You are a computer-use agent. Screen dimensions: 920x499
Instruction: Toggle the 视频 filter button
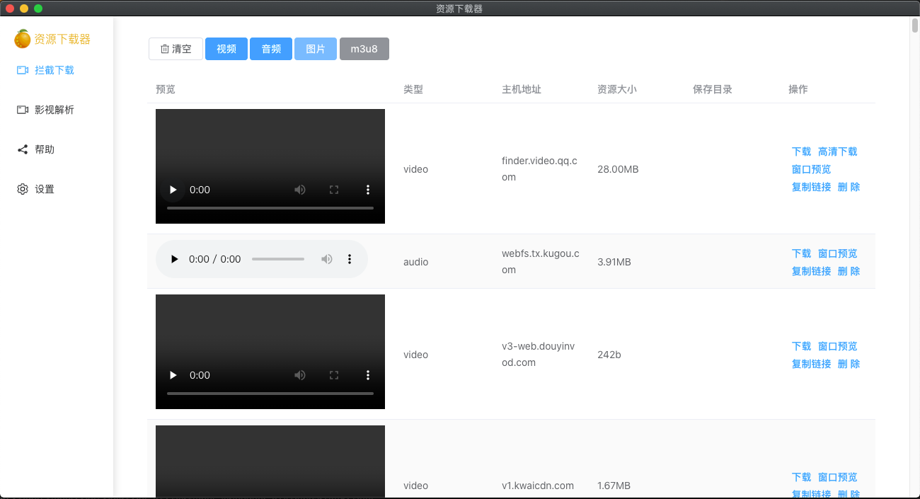(226, 49)
